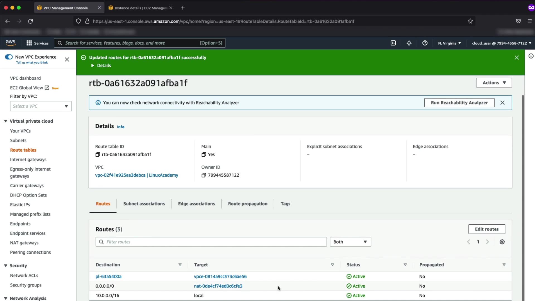
Task: Bookmark this page with star icon
Action: (470, 21)
